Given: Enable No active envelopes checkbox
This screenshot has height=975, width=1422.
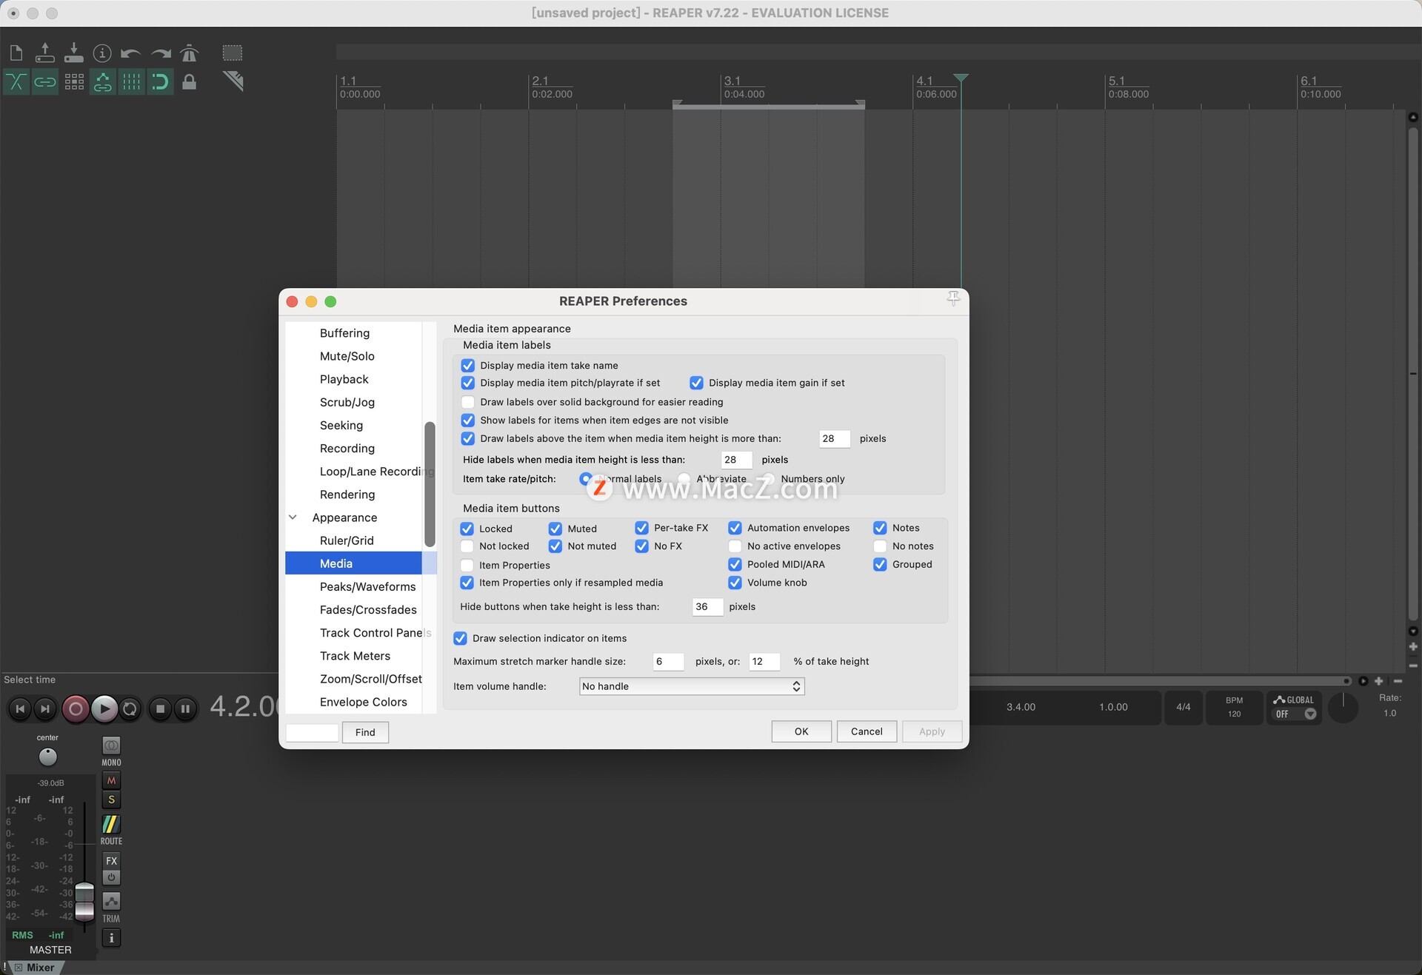Looking at the screenshot, I should (x=735, y=546).
